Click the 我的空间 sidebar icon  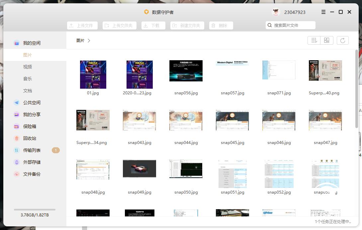coord(17,43)
